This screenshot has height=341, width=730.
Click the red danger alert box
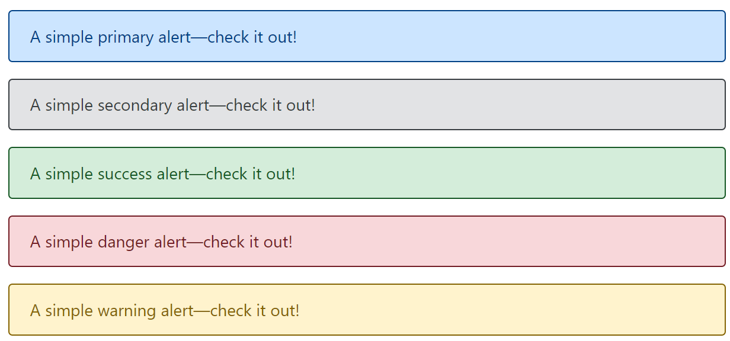(365, 242)
